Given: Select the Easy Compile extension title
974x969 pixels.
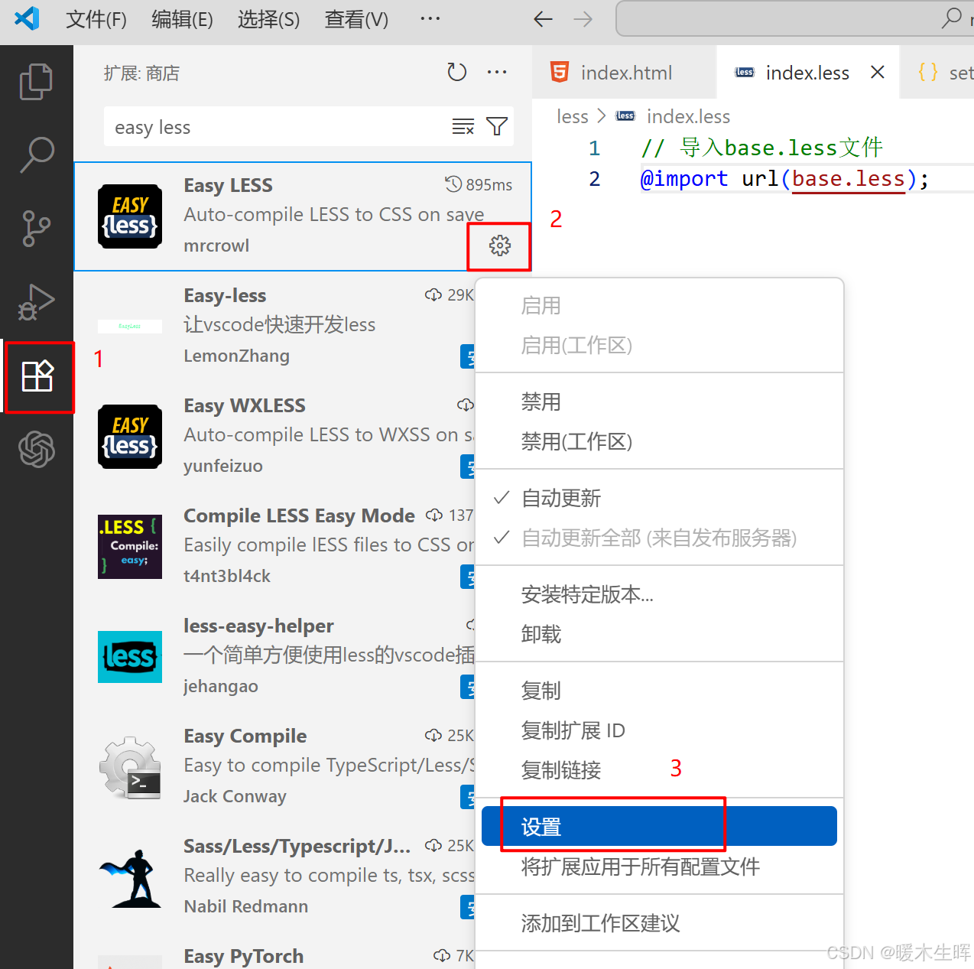Looking at the screenshot, I should click(x=245, y=737).
